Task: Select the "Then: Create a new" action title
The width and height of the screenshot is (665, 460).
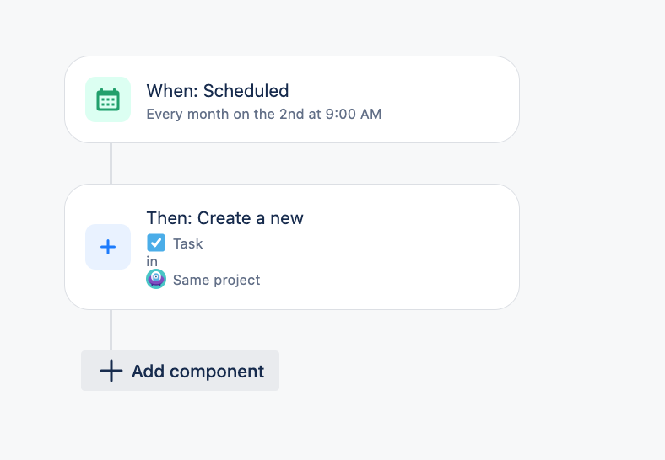Action: [224, 218]
